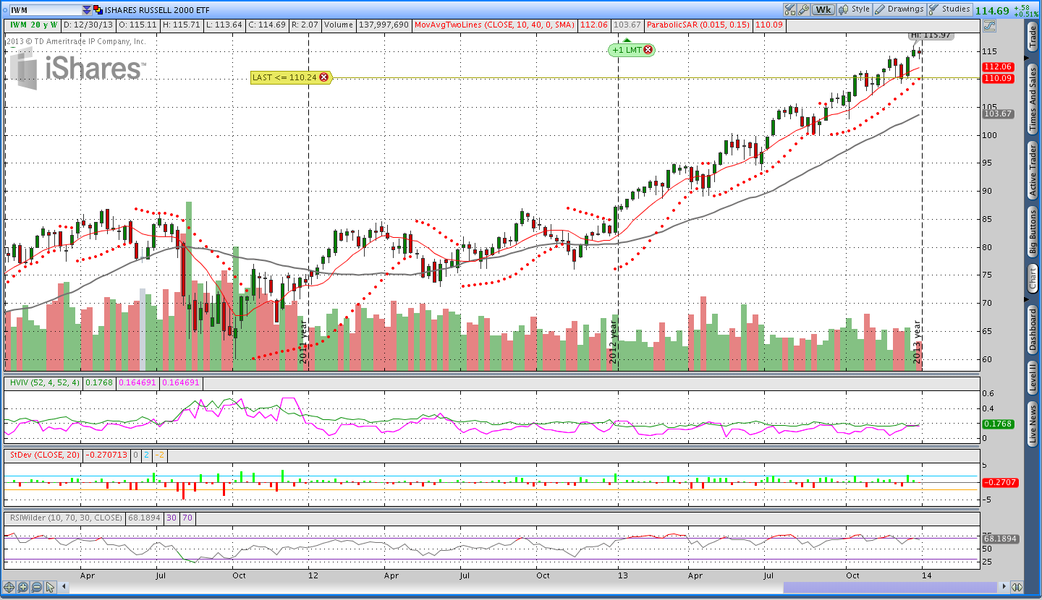Click the small circle left of symbol box
This screenshot has width=1042, height=600.
(4, 10)
